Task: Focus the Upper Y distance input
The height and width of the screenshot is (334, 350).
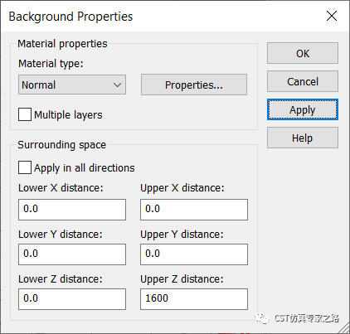Action: 194,254
